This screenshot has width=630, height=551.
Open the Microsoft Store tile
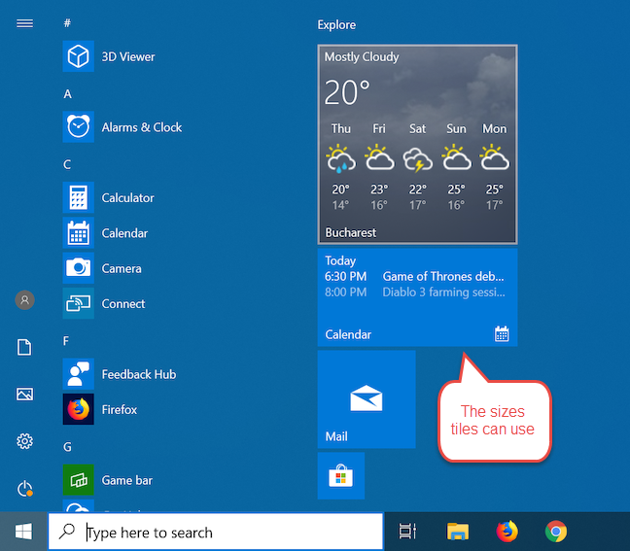coord(341,476)
